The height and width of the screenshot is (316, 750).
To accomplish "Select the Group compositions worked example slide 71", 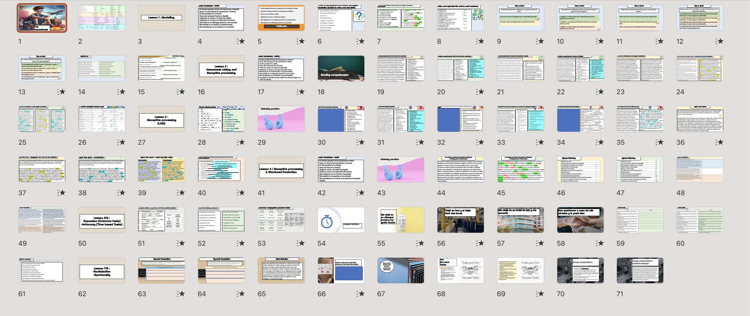I will (x=640, y=270).
